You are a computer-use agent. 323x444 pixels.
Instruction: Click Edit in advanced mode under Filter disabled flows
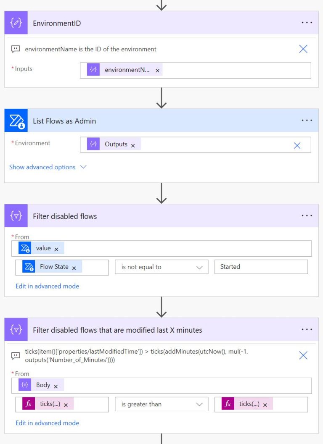47,286
